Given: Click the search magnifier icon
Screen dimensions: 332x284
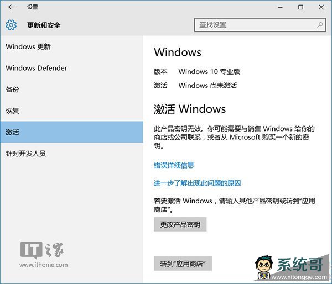Looking at the screenshot, I should coord(320,25).
